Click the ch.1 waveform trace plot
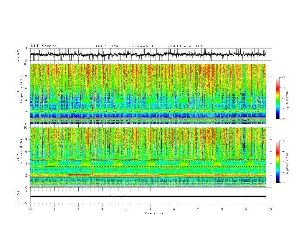 tap(148, 55)
